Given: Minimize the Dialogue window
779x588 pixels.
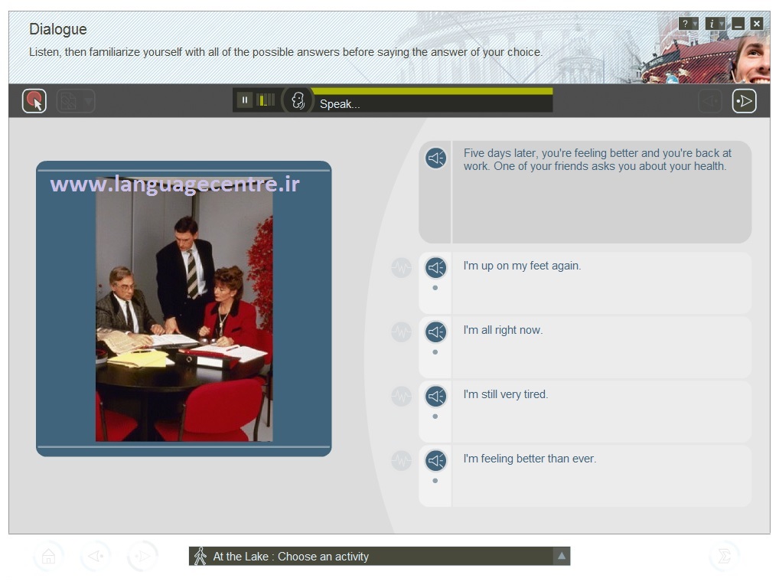Looking at the screenshot, I should pos(738,24).
